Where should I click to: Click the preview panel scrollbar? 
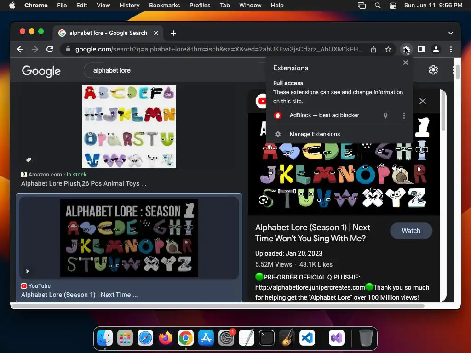pos(443,111)
